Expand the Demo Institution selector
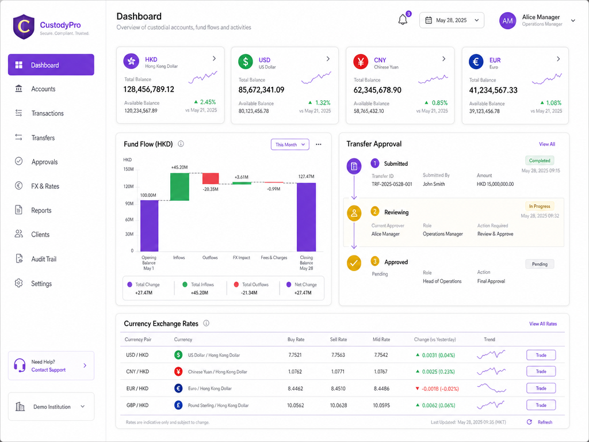 click(51, 407)
